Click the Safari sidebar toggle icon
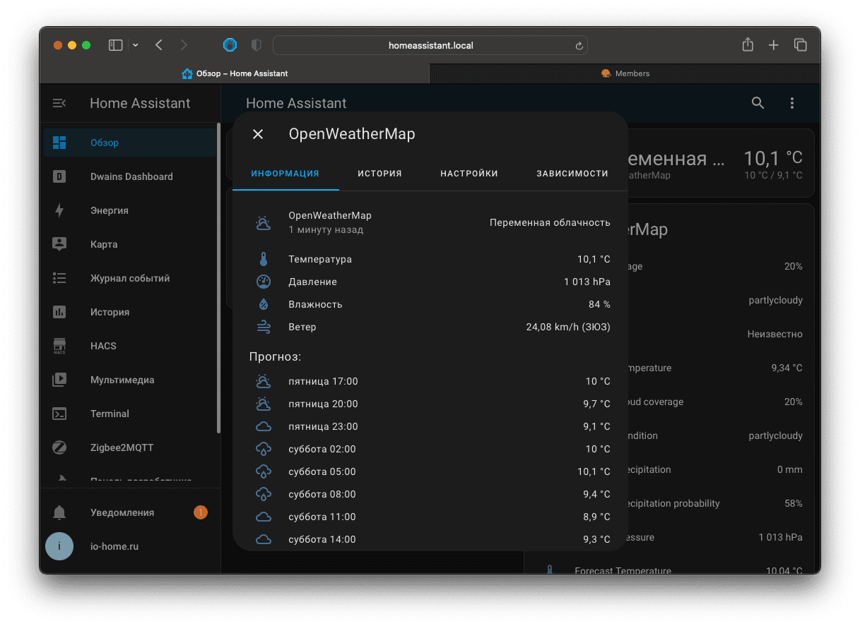 pyautogui.click(x=115, y=45)
